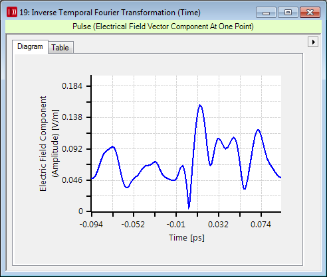Minimize the Inverse Temporal Fourier Transformation window
This screenshot has width=327, height=277.
coord(266,13)
